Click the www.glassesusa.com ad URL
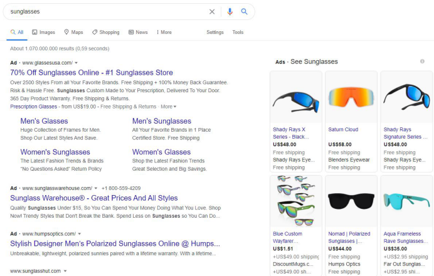Image resolution: width=434 pixels, height=276 pixels. (47, 63)
